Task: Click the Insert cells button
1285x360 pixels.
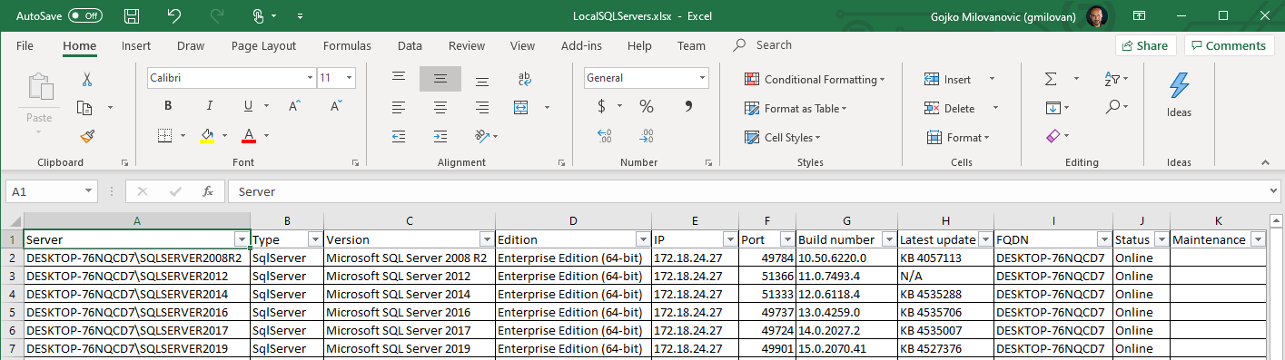Action: point(948,79)
